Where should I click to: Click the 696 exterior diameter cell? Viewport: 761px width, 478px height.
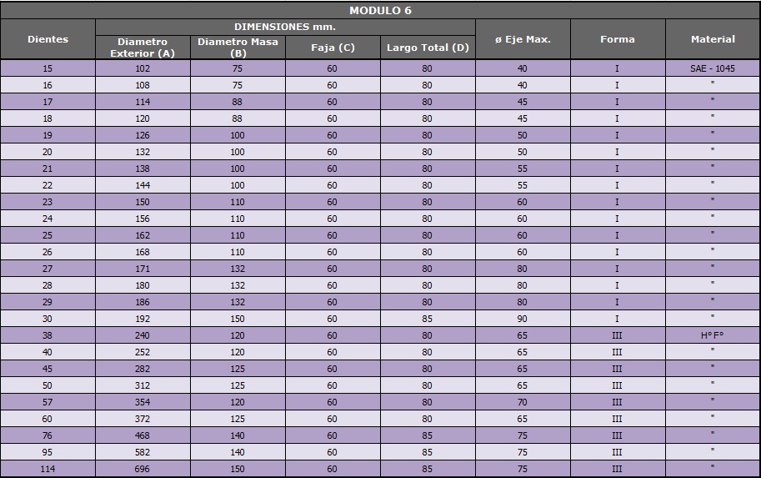pyautogui.click(x=143, y=469)
